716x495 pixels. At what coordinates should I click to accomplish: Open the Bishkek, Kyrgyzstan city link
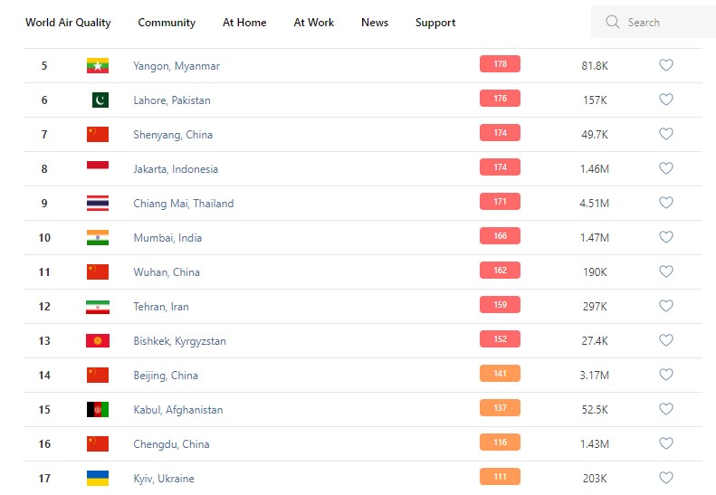[179, 341]
